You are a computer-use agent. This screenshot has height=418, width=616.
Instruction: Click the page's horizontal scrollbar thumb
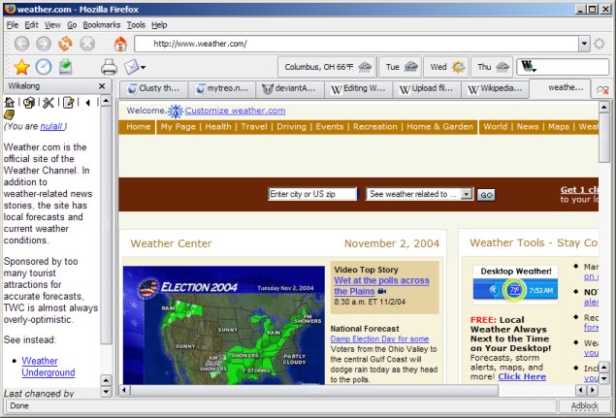tap(314, 390)
